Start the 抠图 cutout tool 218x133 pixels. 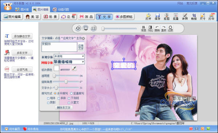166,17
